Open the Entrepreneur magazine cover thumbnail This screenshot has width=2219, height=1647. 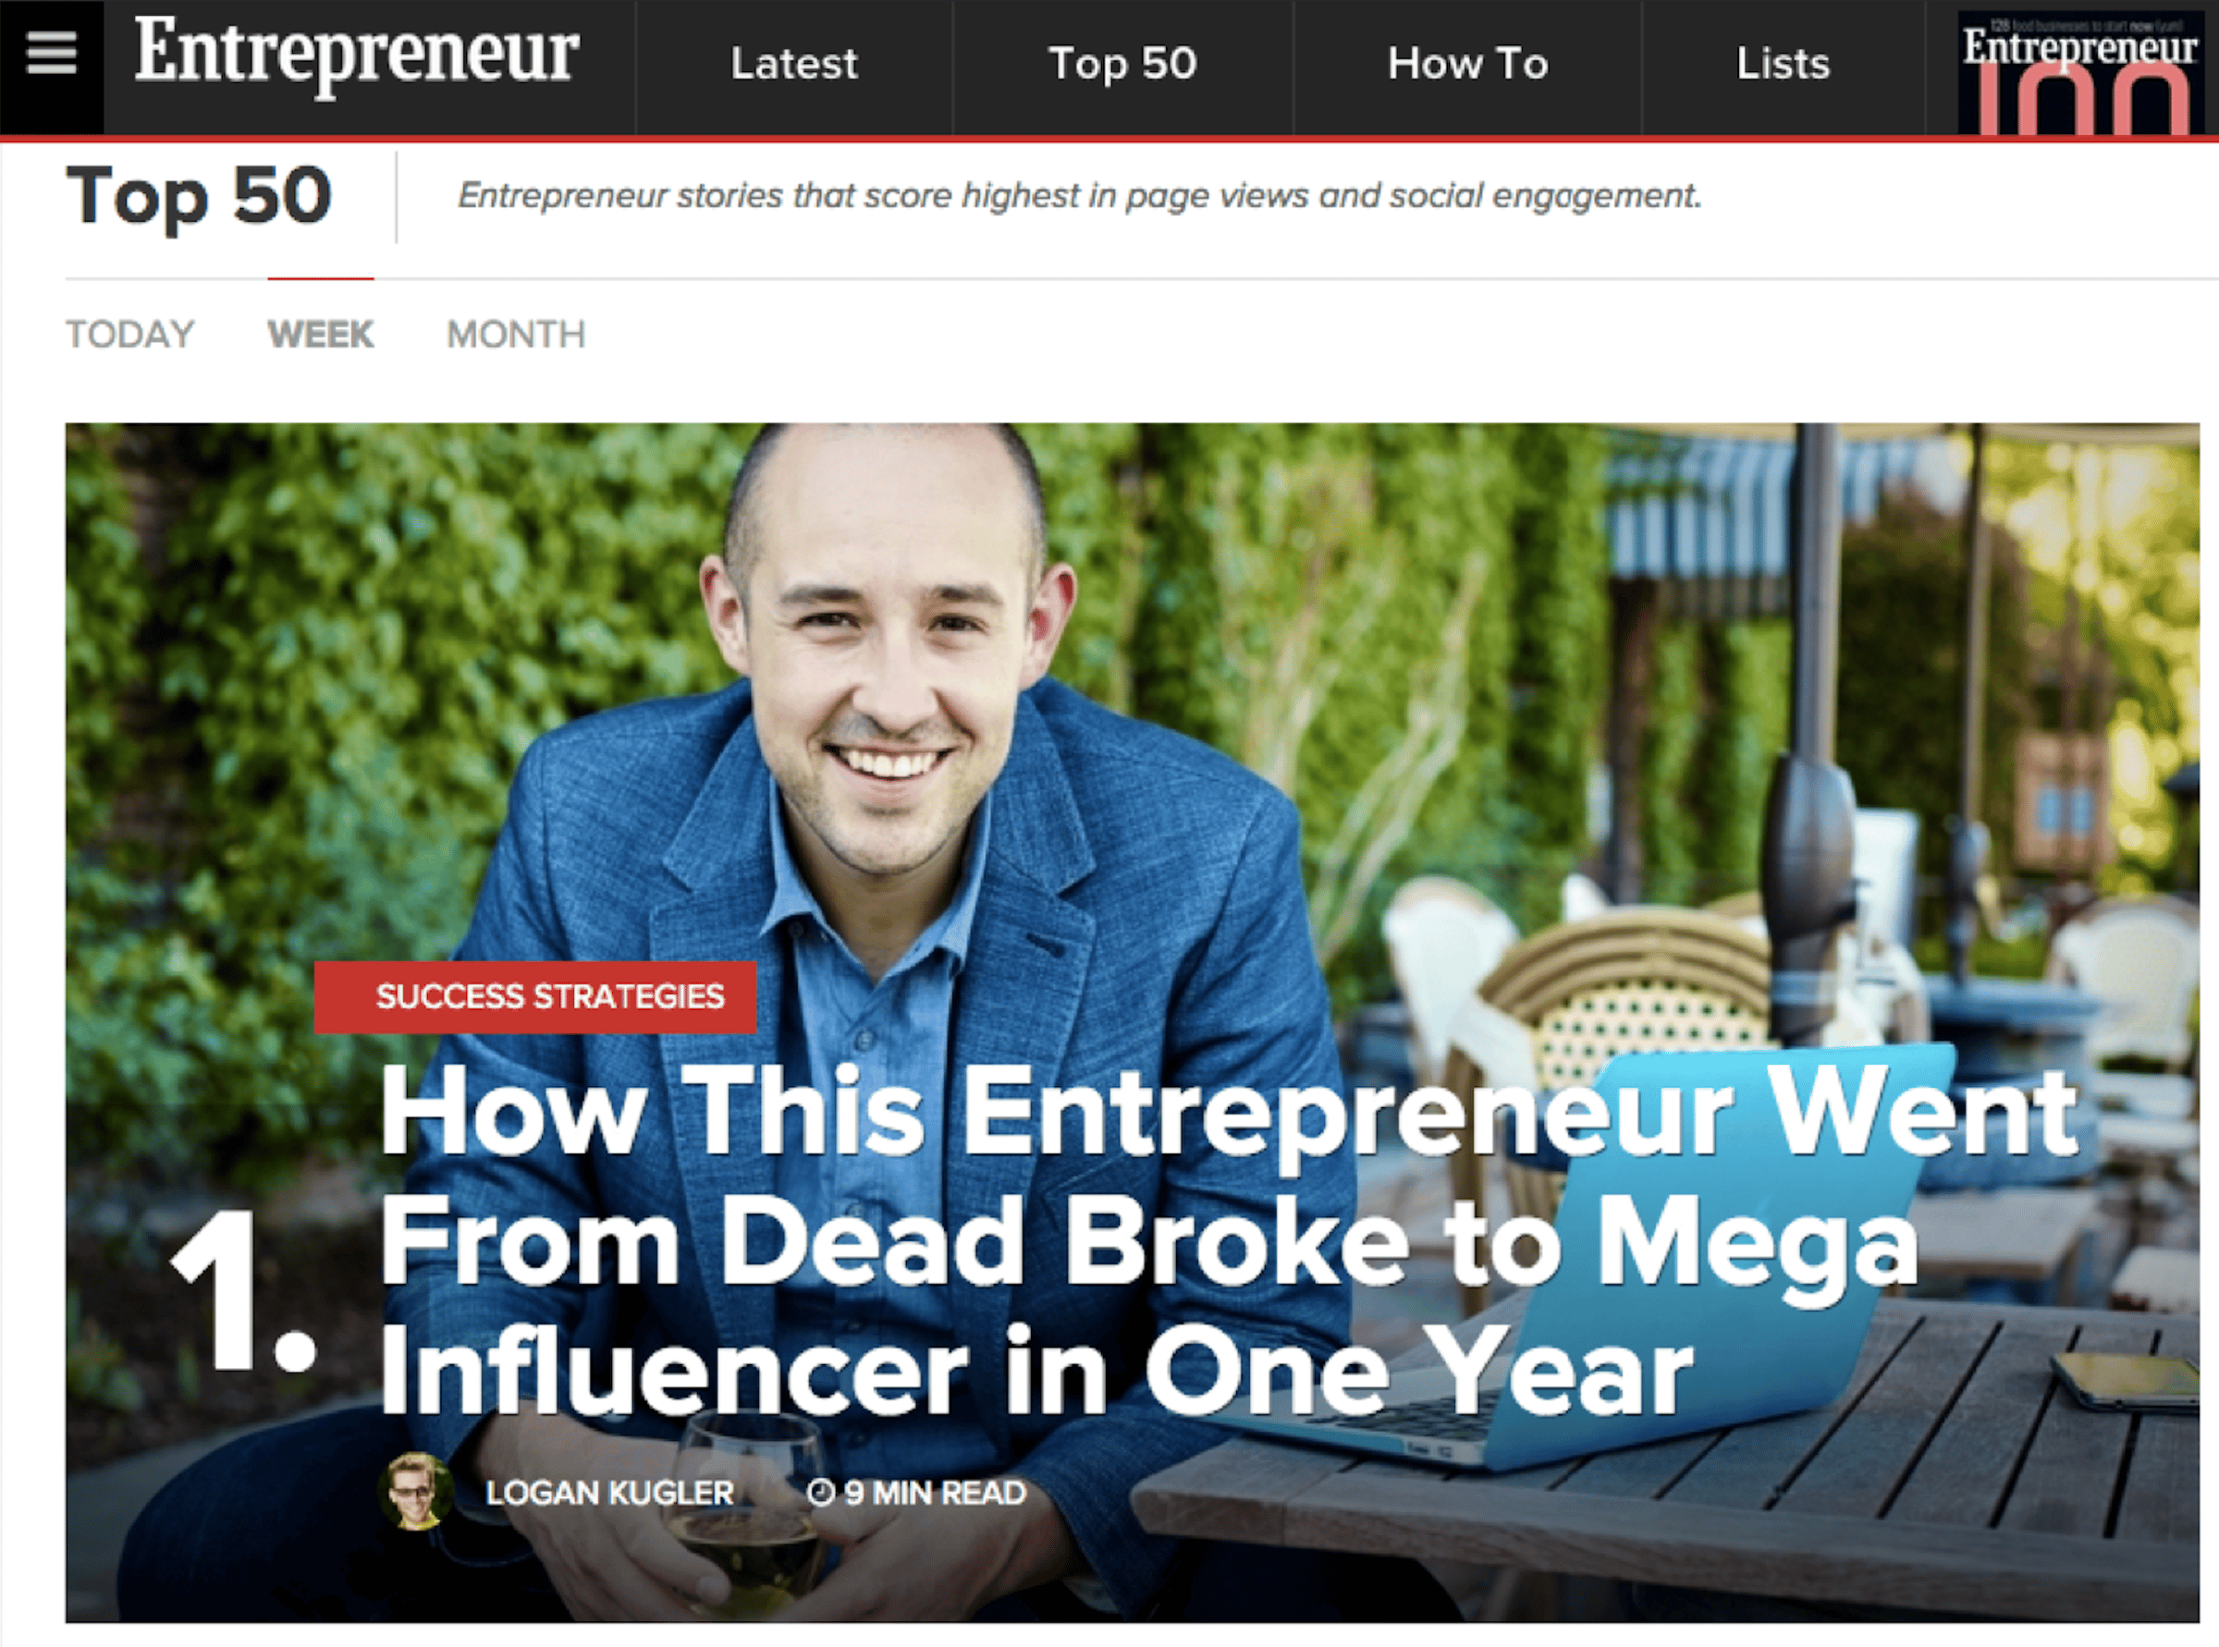point(2080,72)
